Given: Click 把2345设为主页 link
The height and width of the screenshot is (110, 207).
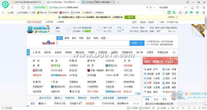Looking at the screenshot, I should coord(34,22).
